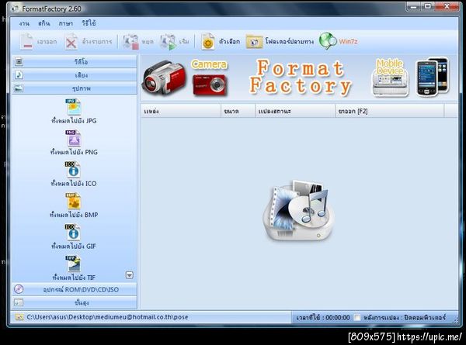Expand the ROM\DVD\CD\ISO device category

[75, 289]
